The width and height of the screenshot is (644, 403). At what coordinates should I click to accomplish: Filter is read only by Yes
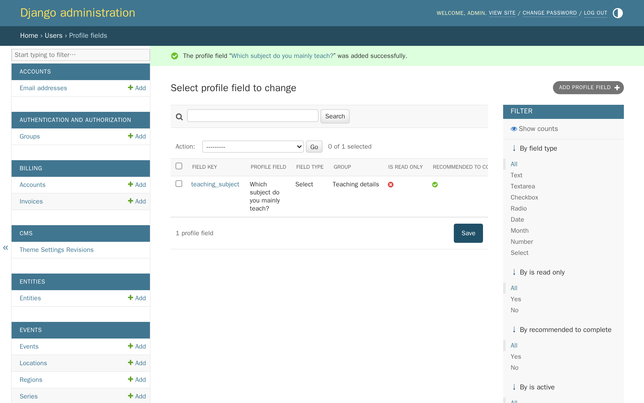pyautogui.click(x=516, y=299)
